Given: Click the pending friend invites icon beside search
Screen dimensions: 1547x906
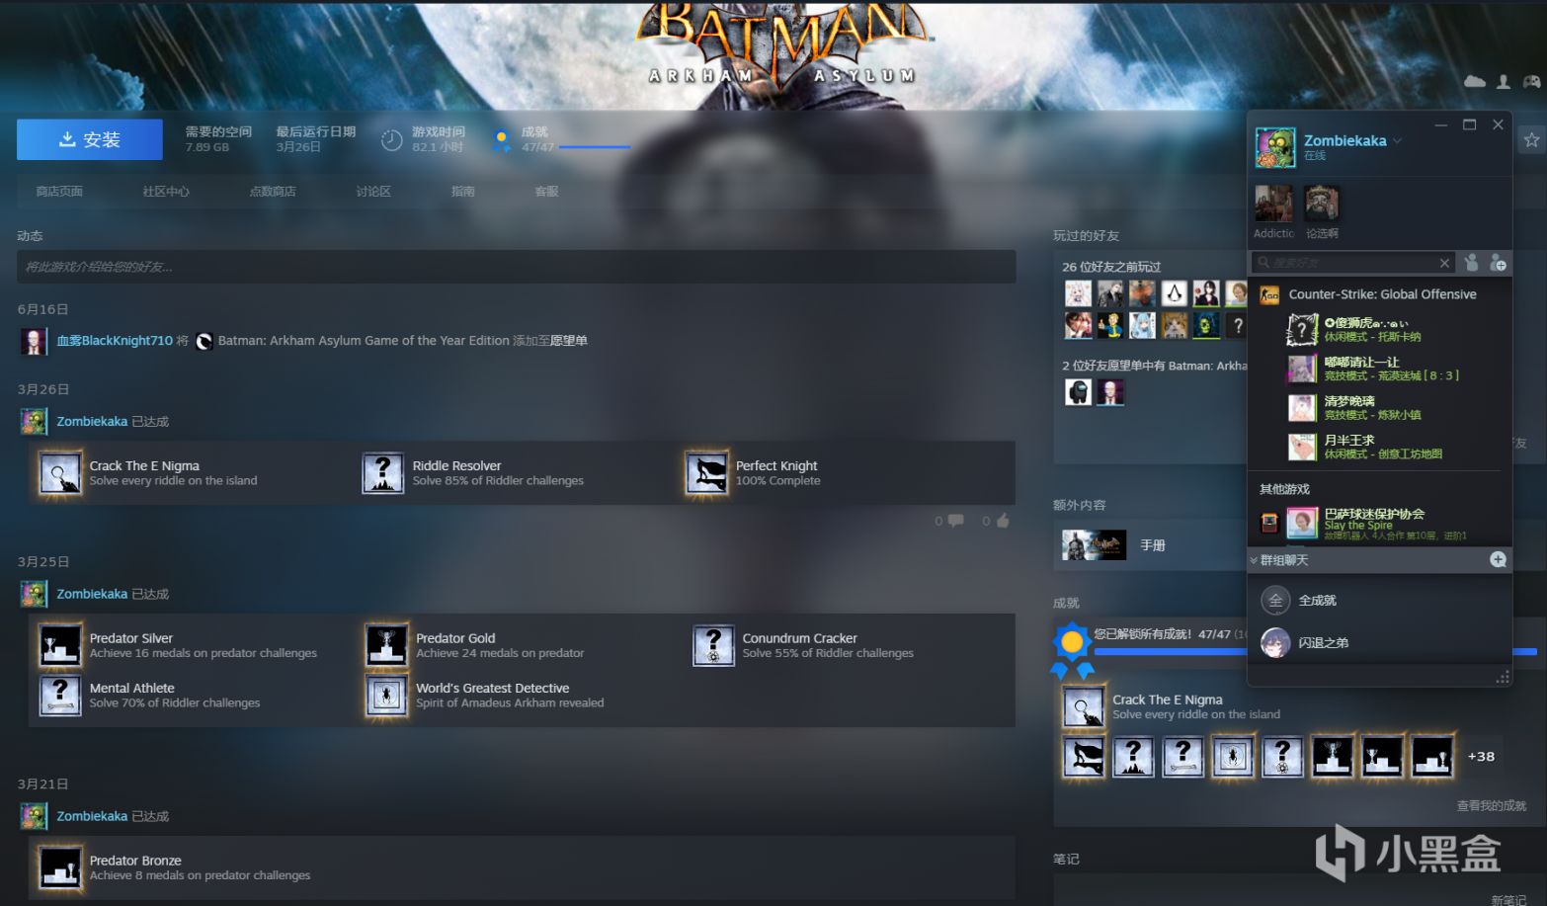Looking at the screenshot, I should (x=1471, y=263).
